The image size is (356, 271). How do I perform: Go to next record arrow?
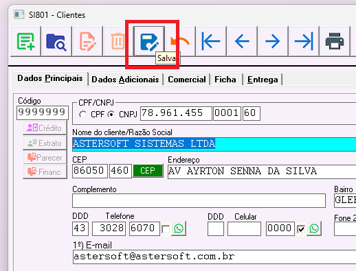(x=273, y=41)
